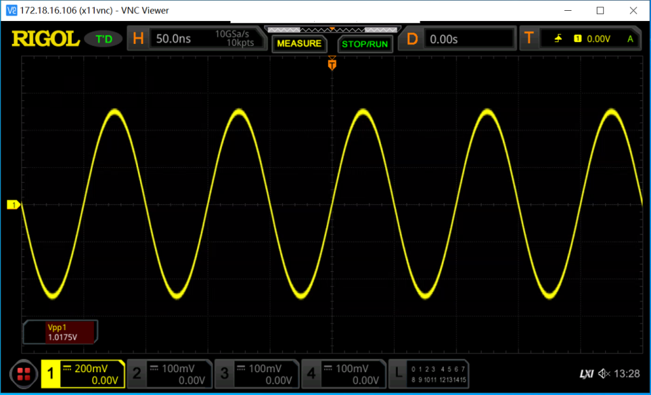The height and width of the screenshot is (395, 651).
Task: Enable channel 3 display
Action: tap(256, 374)
